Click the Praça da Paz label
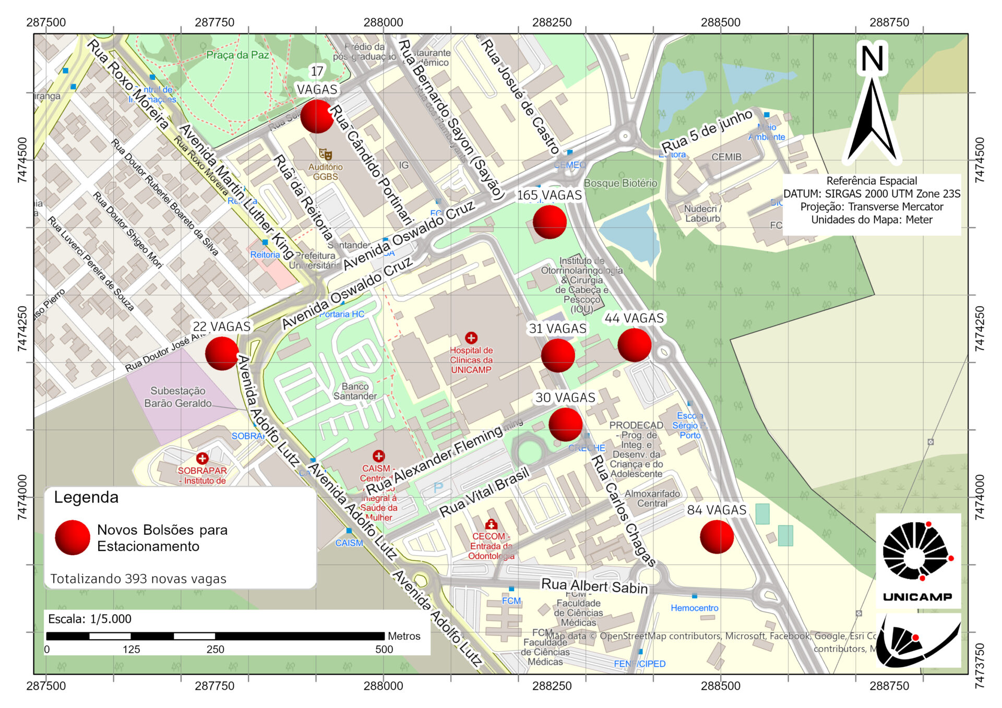 point(237,55)
